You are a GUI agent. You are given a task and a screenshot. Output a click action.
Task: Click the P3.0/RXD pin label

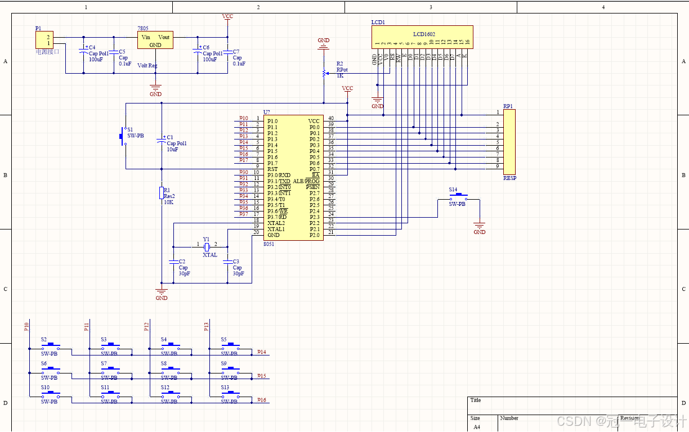coord(279,175)
